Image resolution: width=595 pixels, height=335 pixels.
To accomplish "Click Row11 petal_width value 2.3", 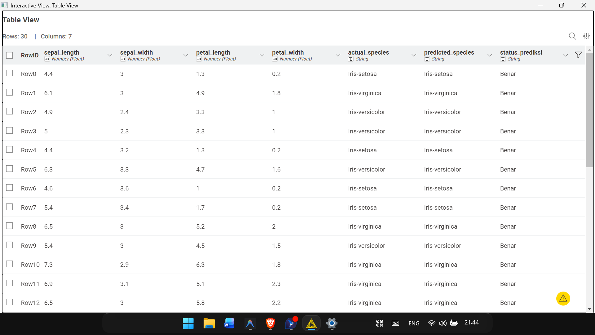I will tap(276, 284).
